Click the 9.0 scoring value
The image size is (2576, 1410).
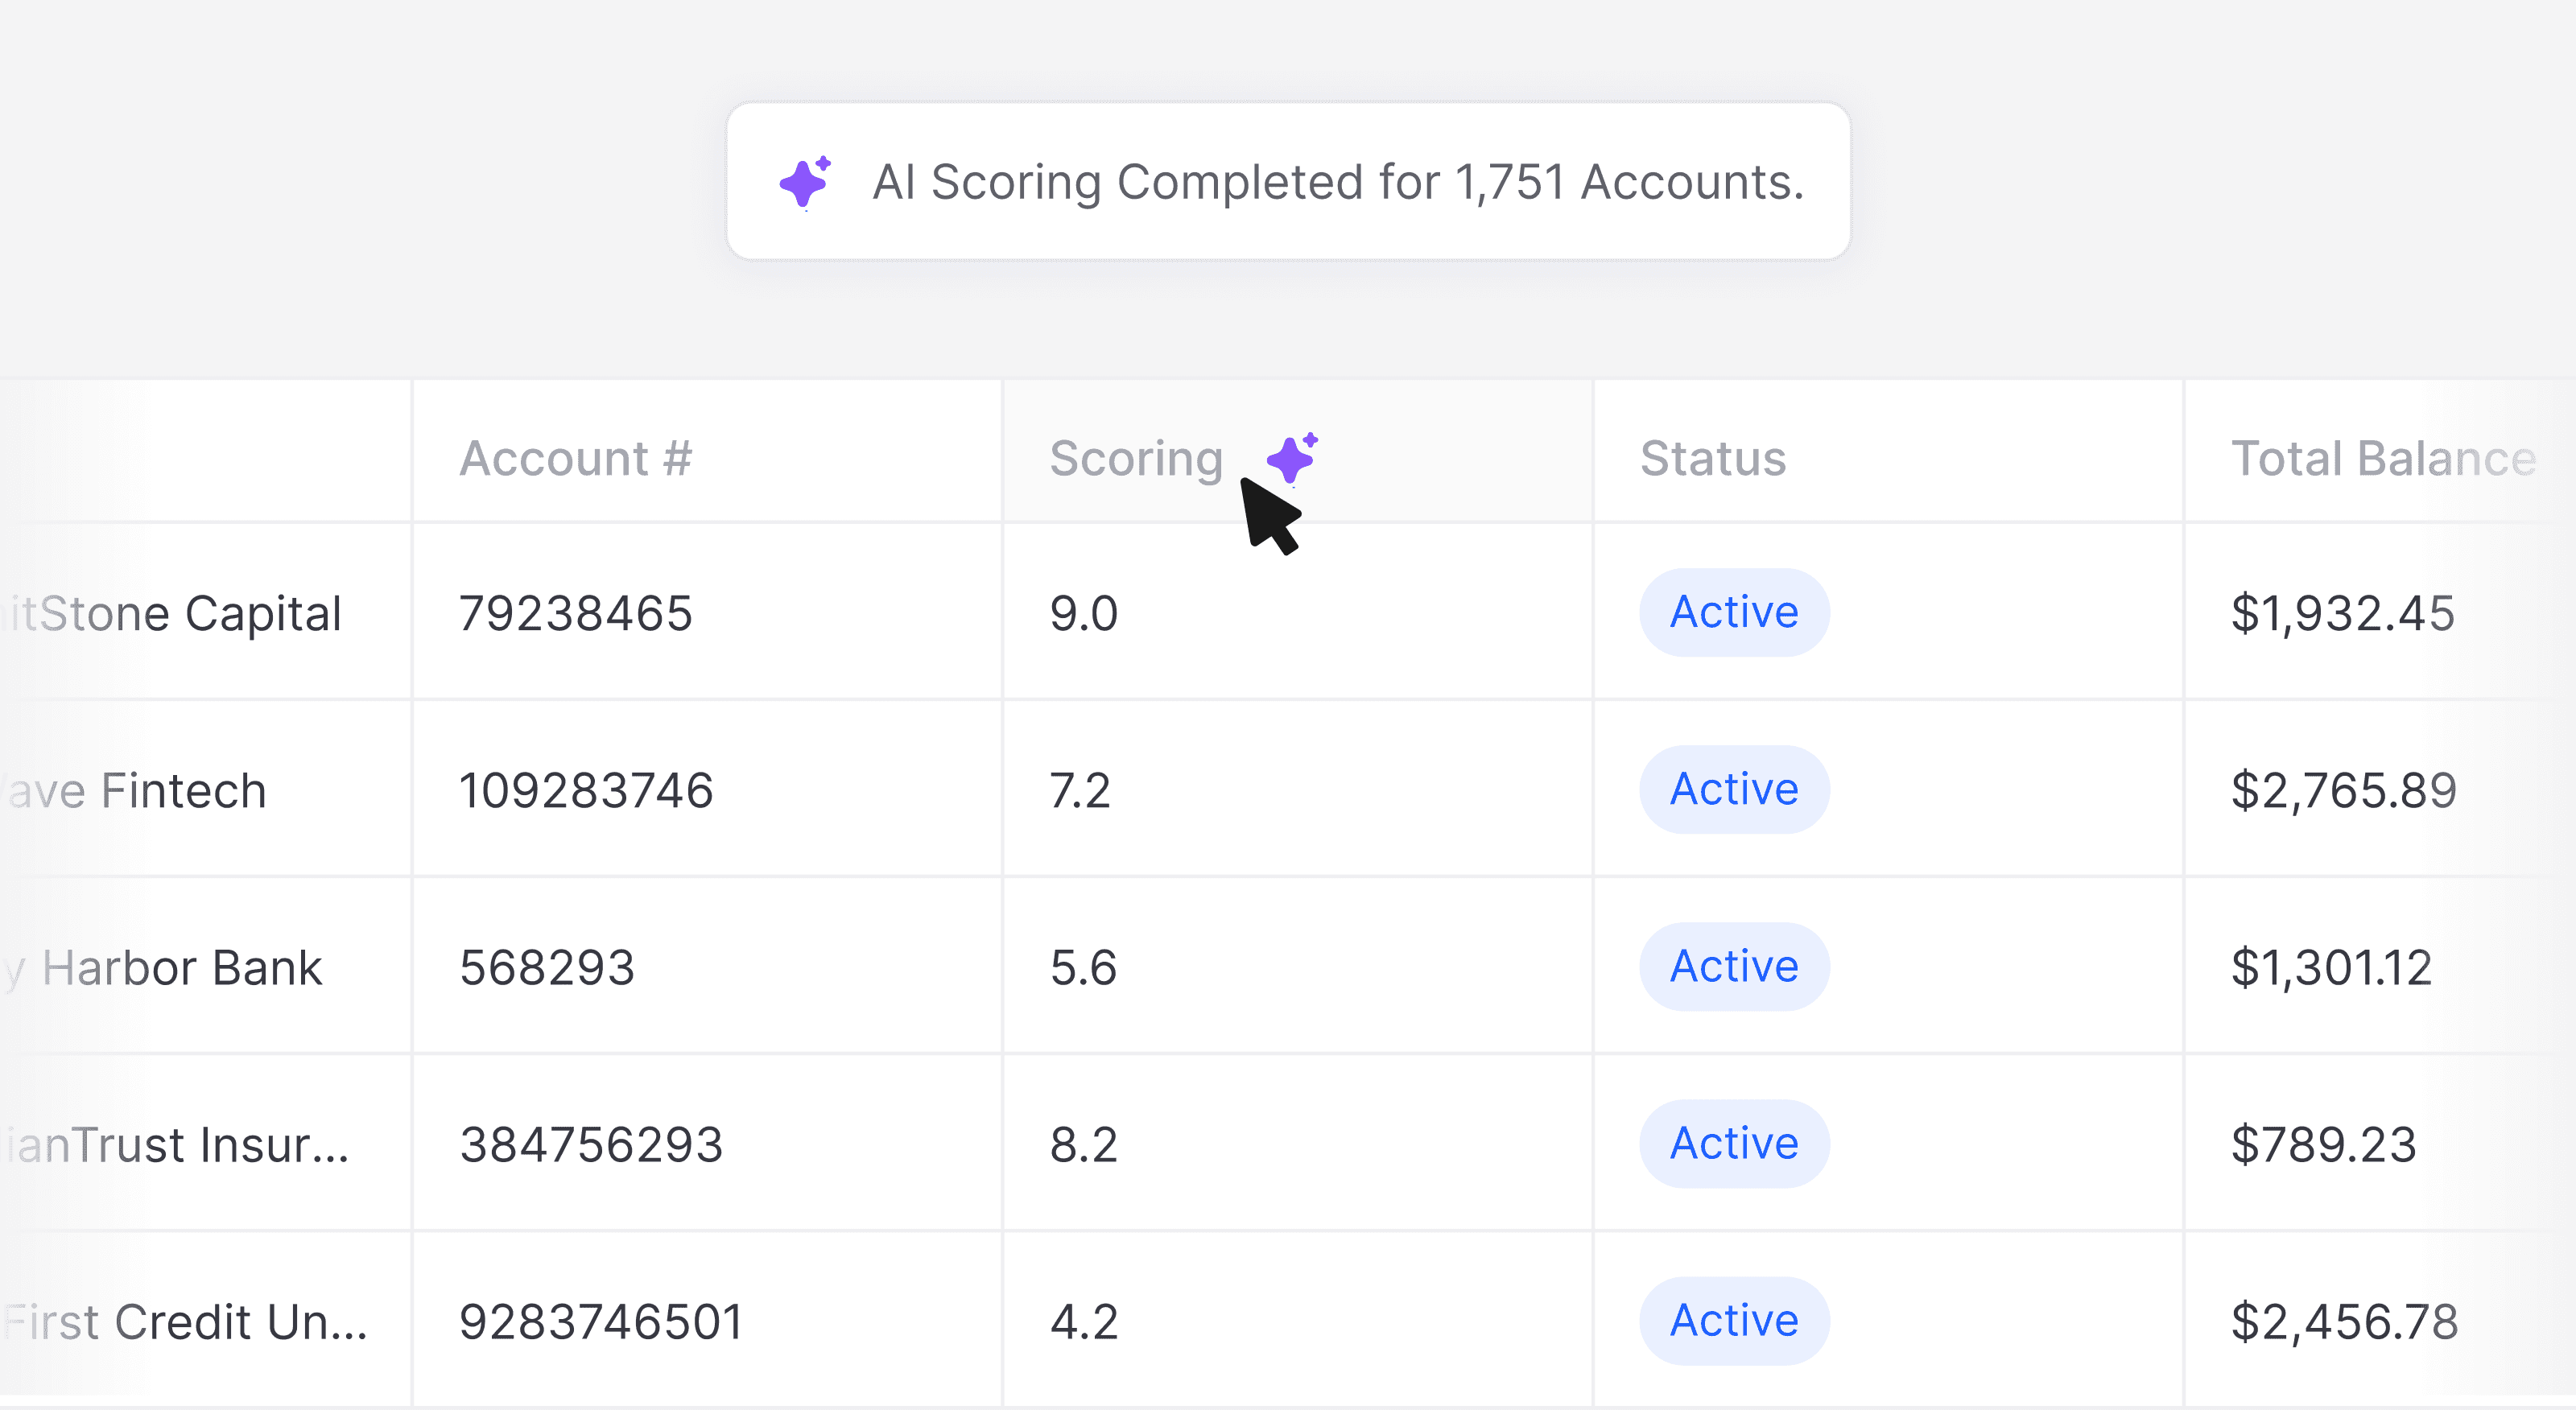tap(1083, 613)
